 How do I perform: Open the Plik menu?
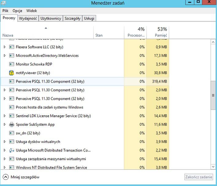click(x=6, y=11)
